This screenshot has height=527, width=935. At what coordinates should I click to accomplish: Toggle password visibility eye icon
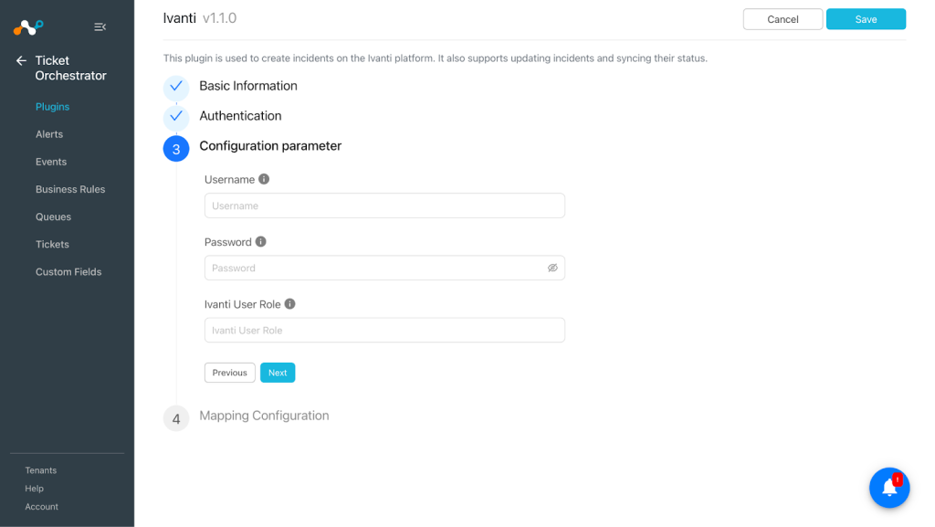click(552, 268)
